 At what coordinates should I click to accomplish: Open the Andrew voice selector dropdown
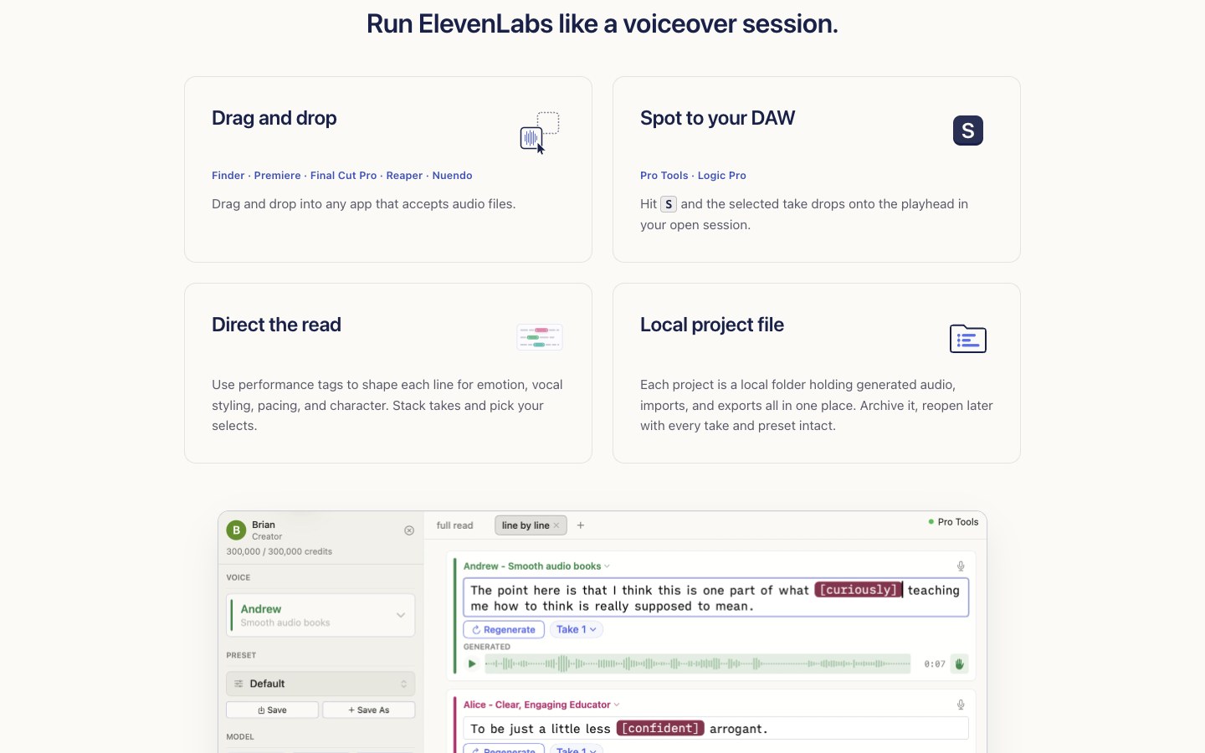click(x=321, y=615)
